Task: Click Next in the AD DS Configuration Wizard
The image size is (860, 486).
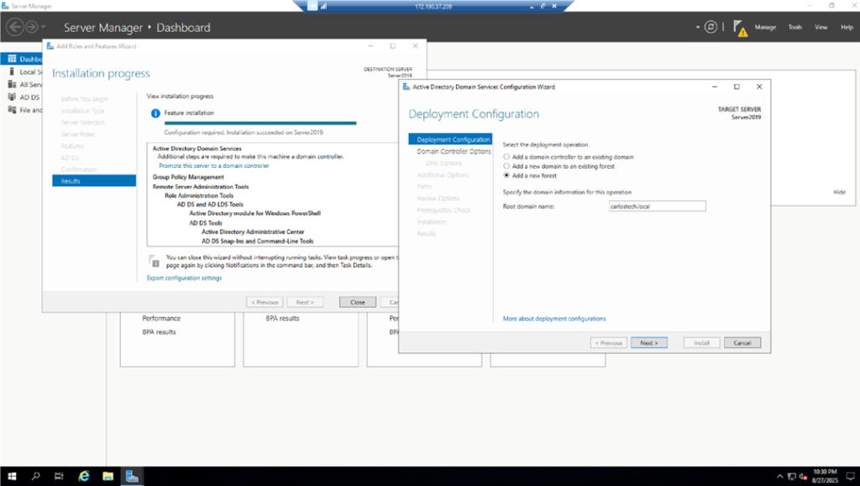Action: (648, 343)
